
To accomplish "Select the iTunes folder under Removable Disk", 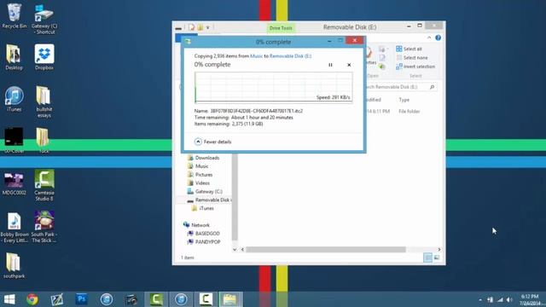I will coord(203,208).
